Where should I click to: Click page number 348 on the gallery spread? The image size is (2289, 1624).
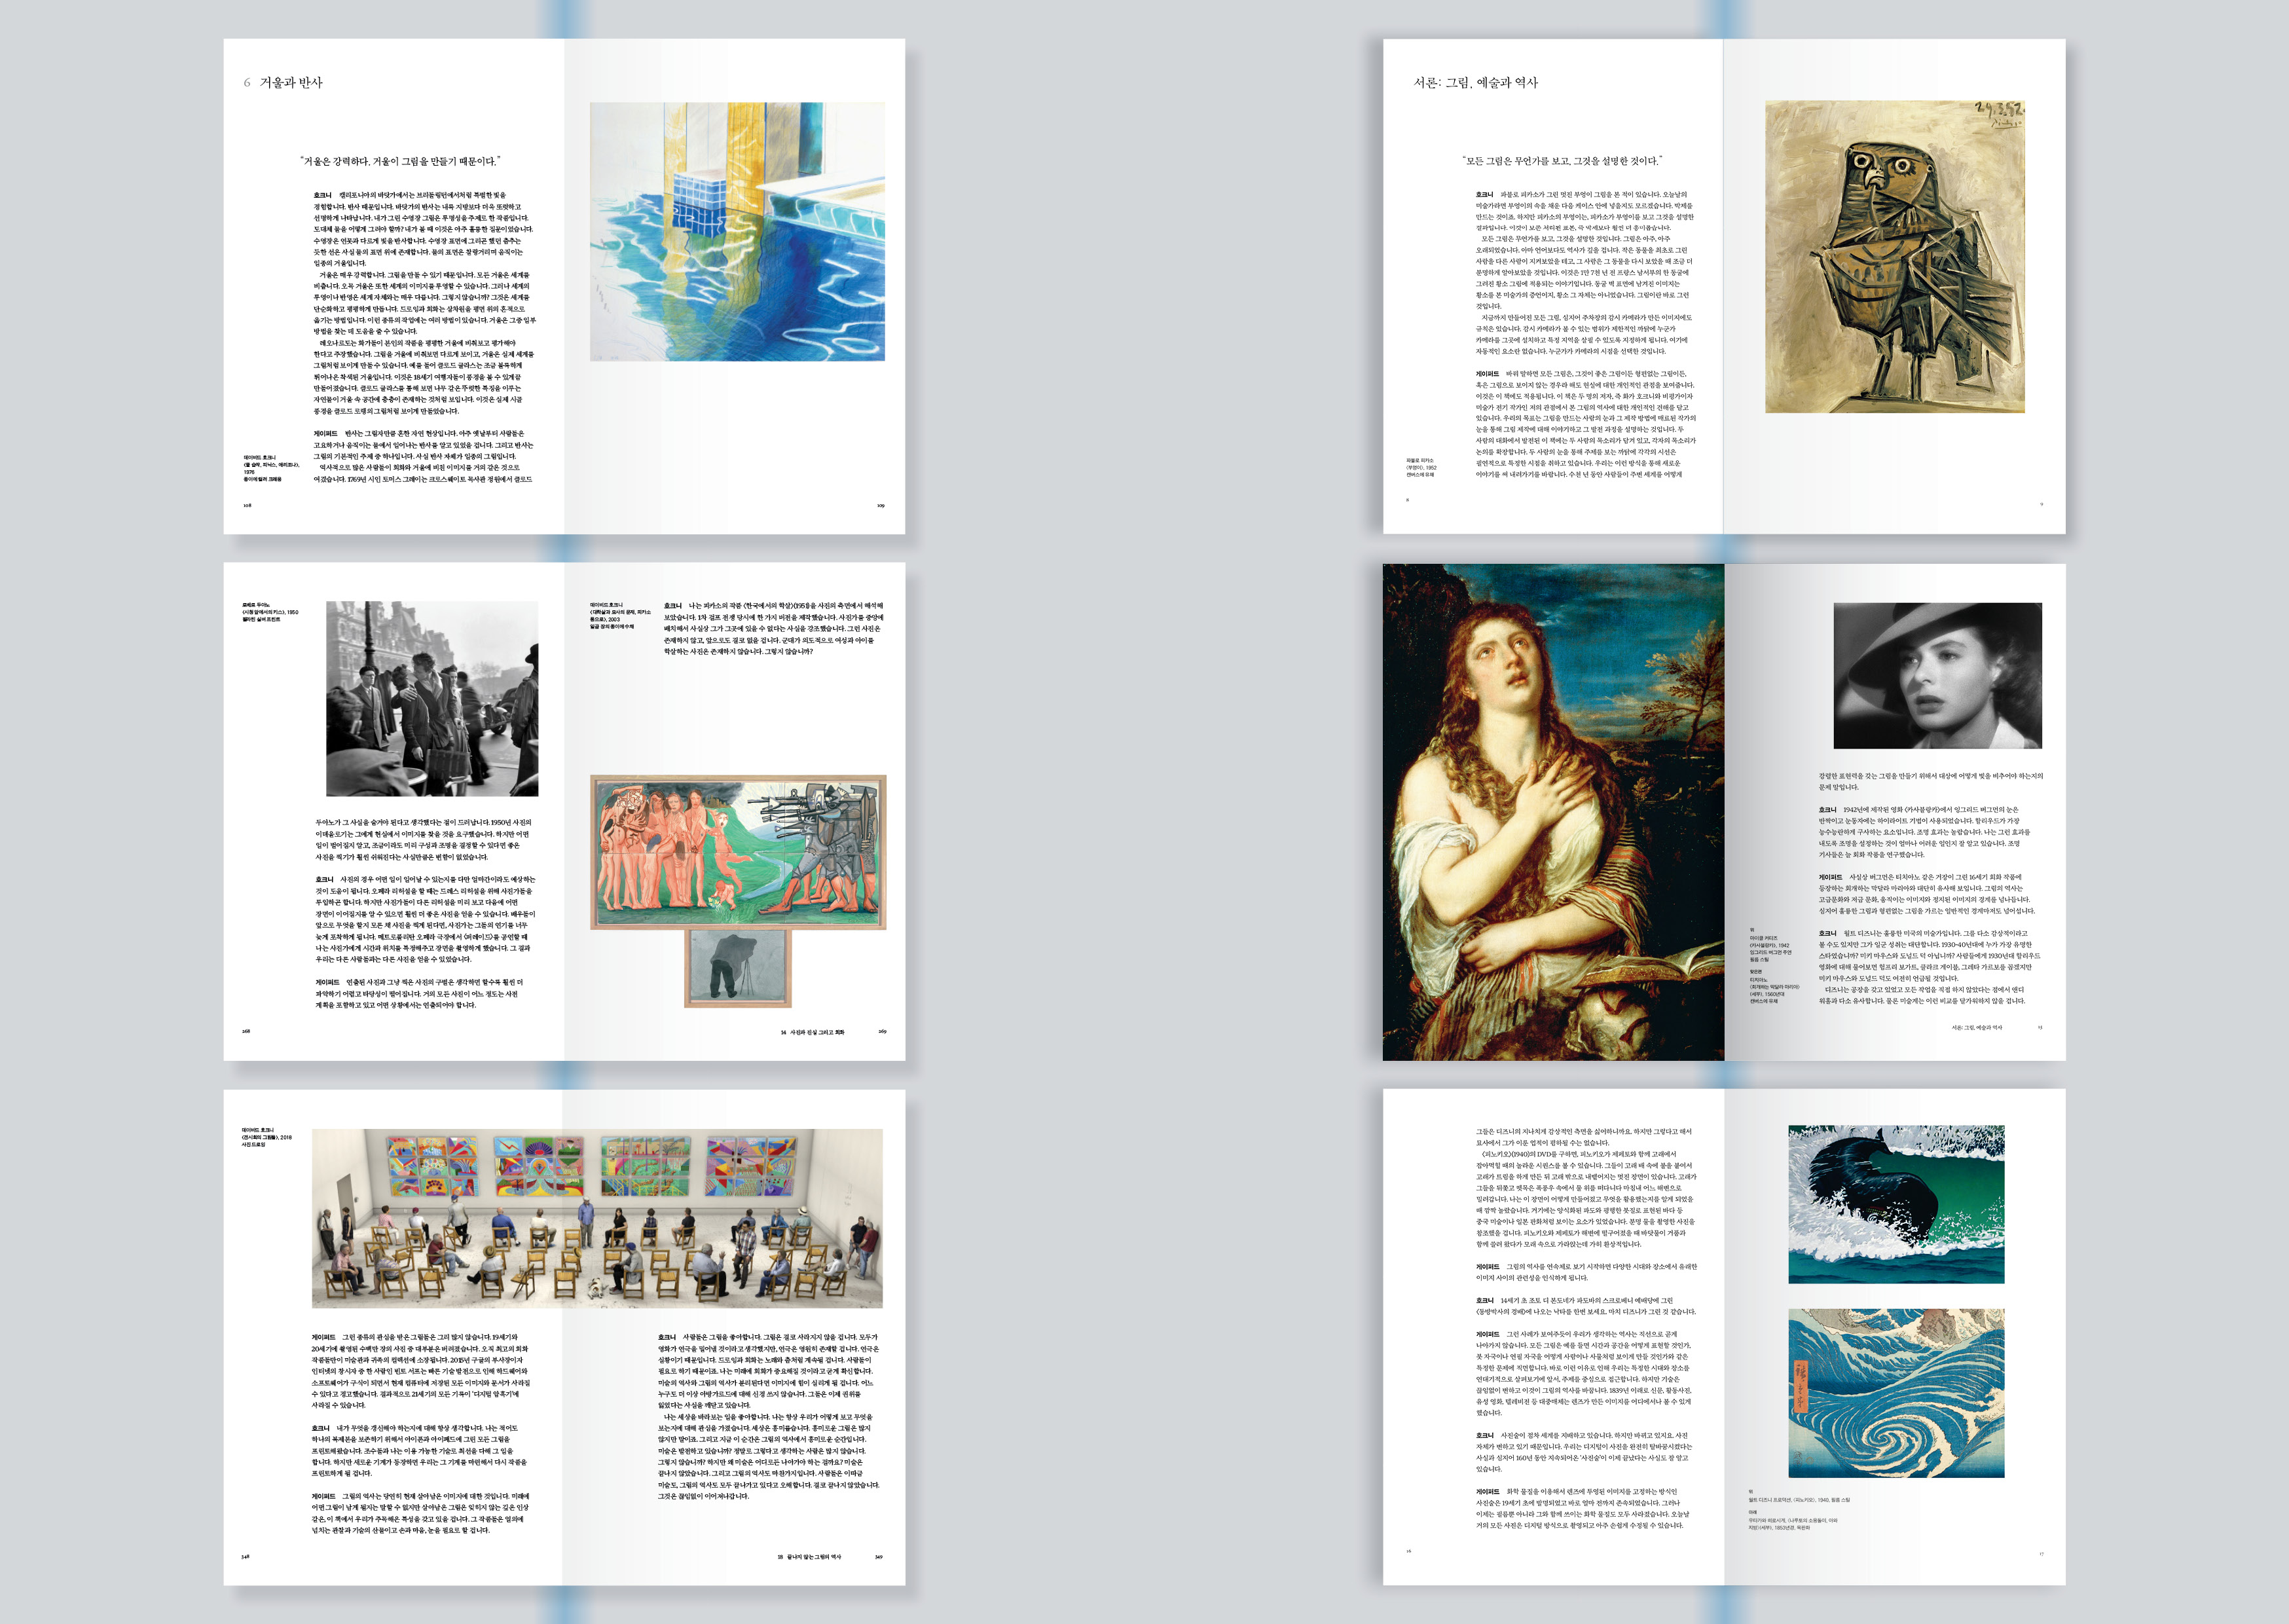[245, 1557]
